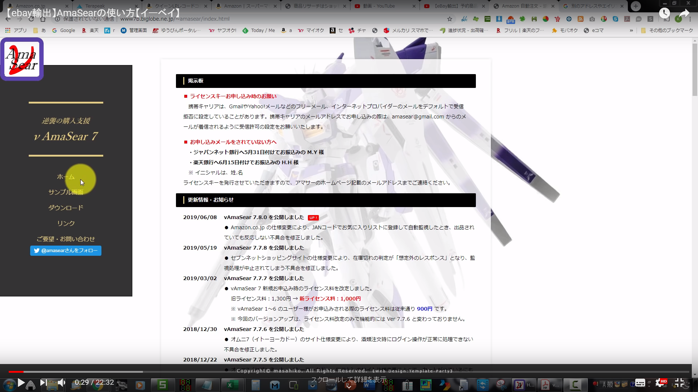698x392 pixels.
Task: Expand hidden bookmarks with the » chevron
Action: coord(631,31)
